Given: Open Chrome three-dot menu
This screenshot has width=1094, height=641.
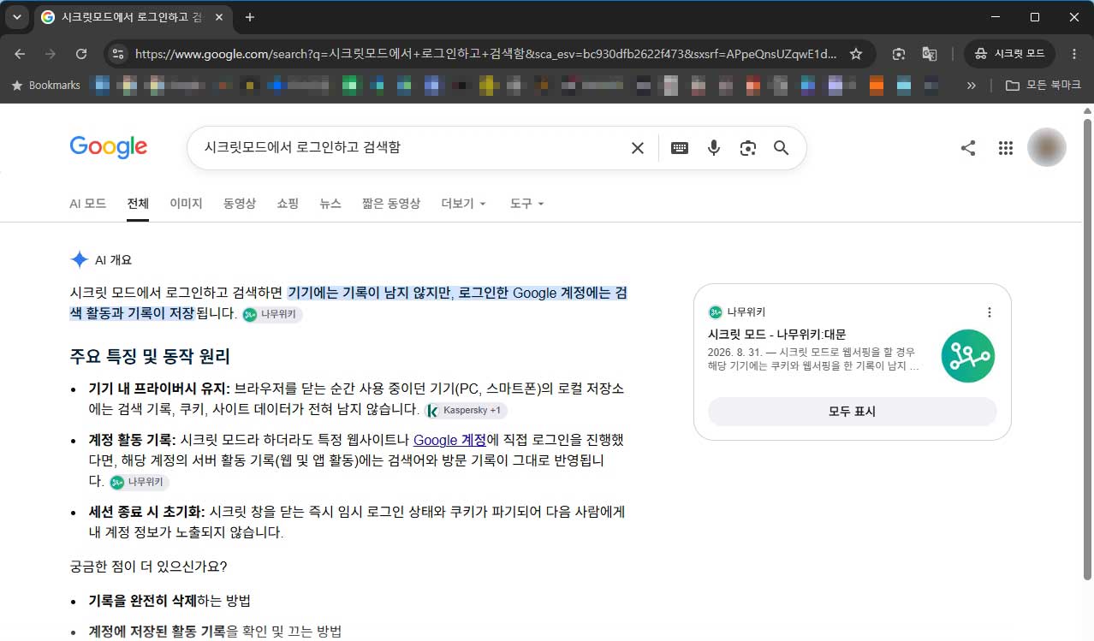Looking at the screenshot, I should pos(1074,54).
